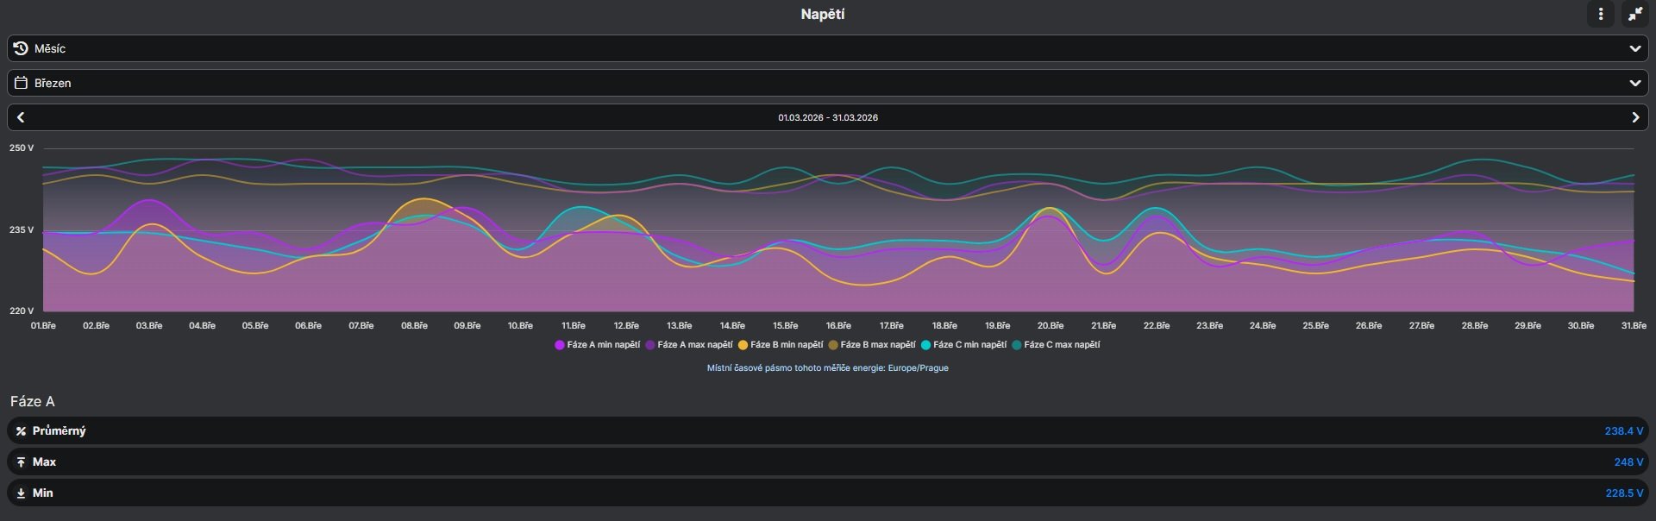Viewport: 1656px width, 521px height.
Task: Click the Průměrný percent icon
Action: [x=21, y=431]
